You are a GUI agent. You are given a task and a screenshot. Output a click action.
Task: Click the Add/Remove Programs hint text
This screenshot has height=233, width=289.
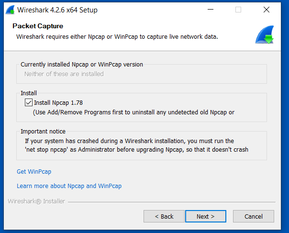(133, 112)
